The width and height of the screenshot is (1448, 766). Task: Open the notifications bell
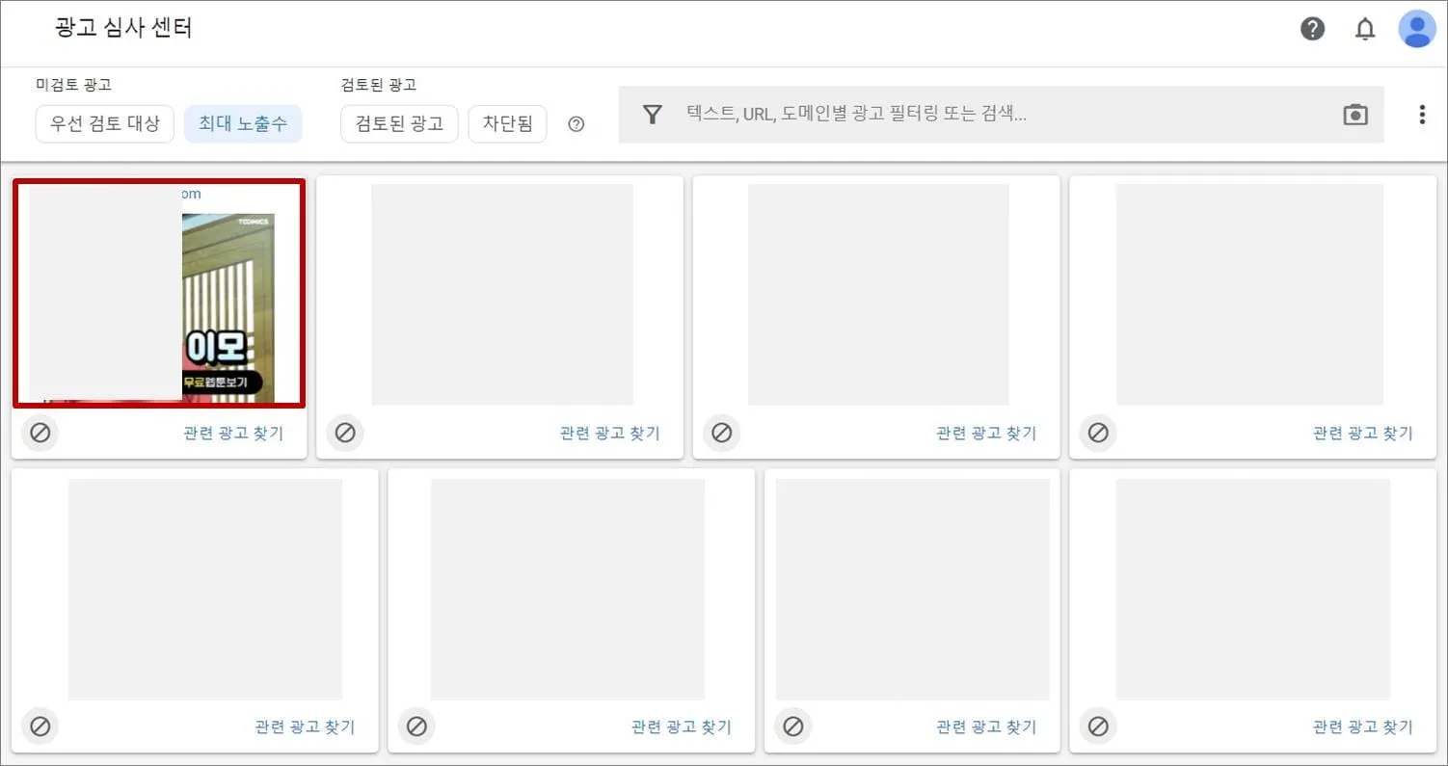1365,29
